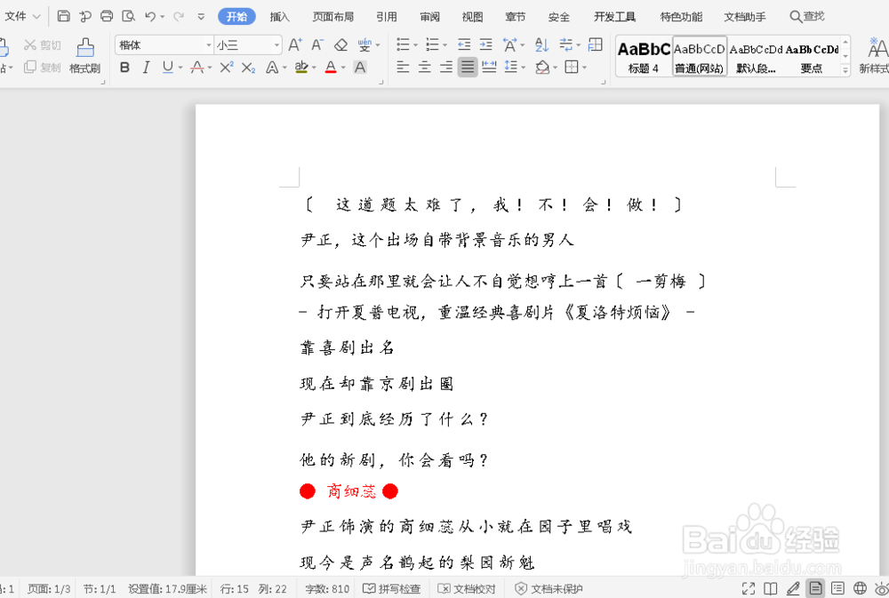Click the Redo arrow icon
Viewport: 889px width, 598px height.
pyautogui.click(x=179, y=16)
